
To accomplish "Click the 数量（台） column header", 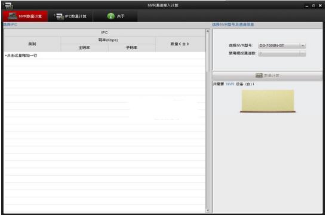I will (180, 44).
